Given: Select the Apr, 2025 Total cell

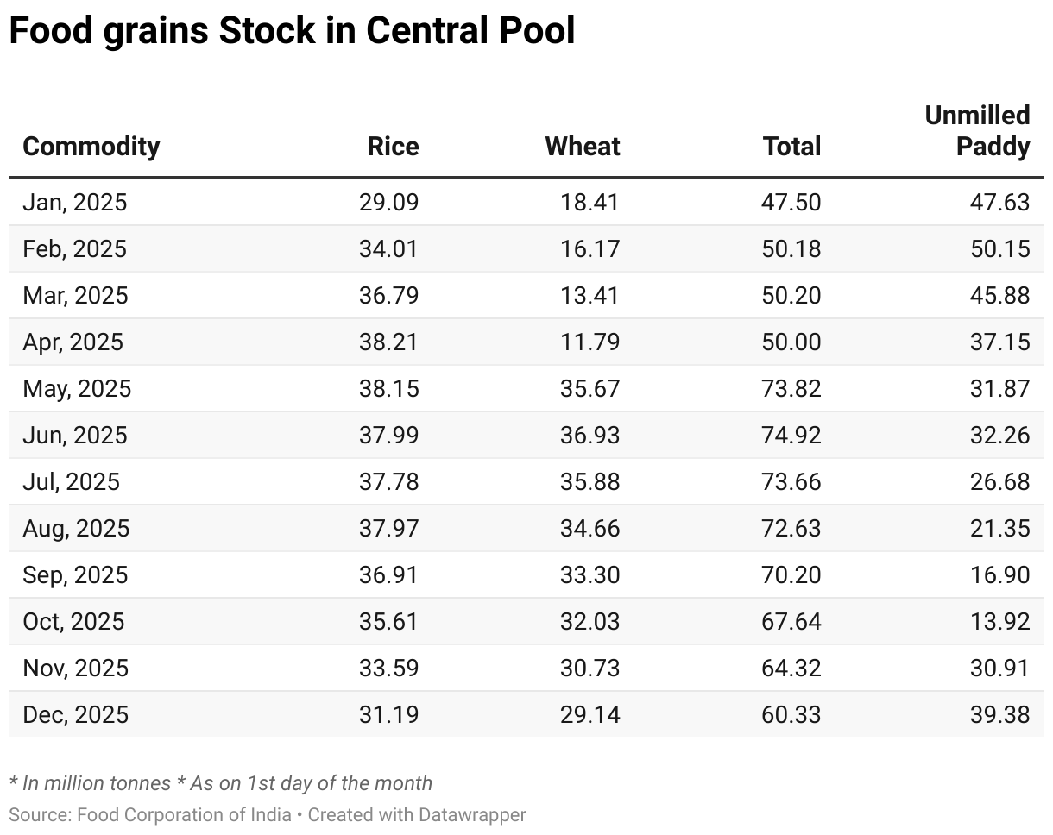Looking at the screenshot, I should [x=791, y=342].
